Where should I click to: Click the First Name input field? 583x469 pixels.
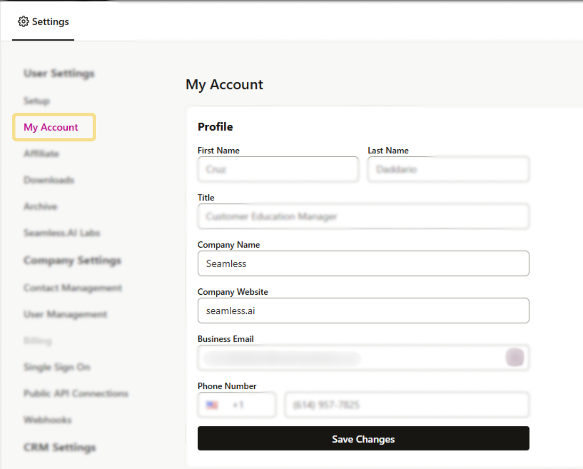[277, 170]
